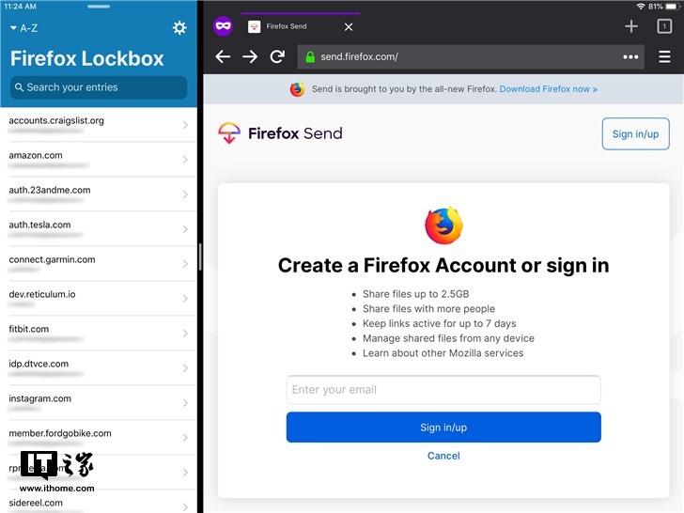Select the Firefox Send tab
Screen dimensions: 684x513
[287, 26]
